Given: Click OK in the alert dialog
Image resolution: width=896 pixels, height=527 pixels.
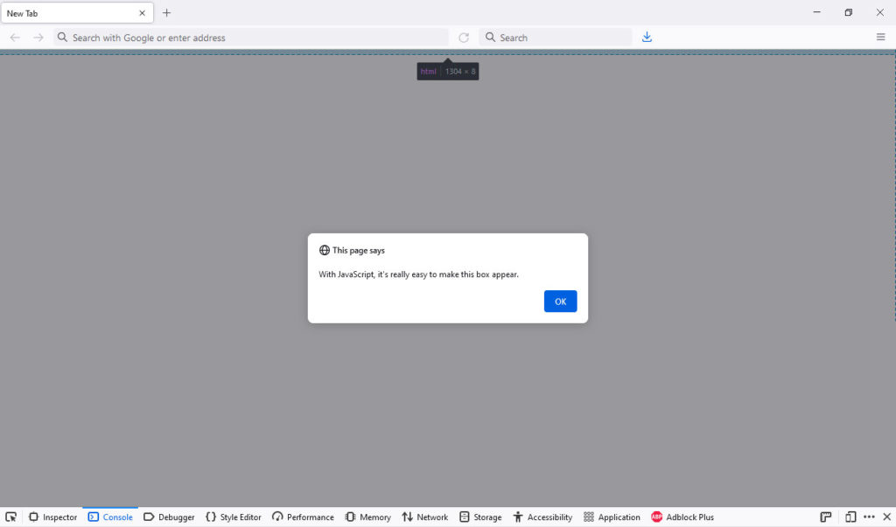Looking at the screenshot, I should (560, 302).
